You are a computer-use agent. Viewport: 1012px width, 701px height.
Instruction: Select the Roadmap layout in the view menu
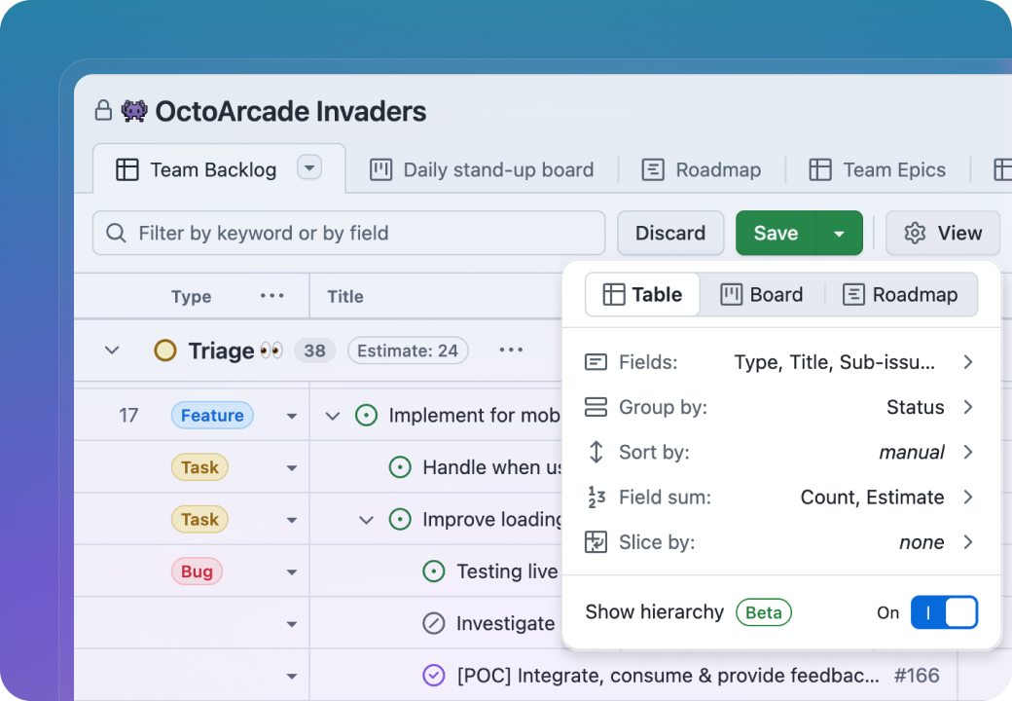tap(900, 295)
